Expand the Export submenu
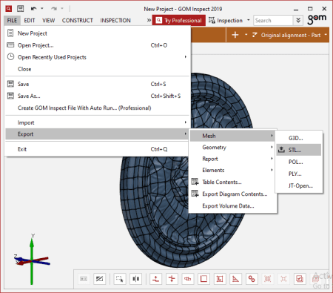Screen dimensions: 333x293 pos(98,134)
